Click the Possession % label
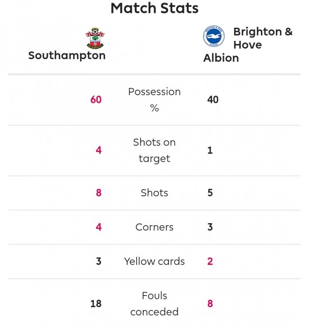The height and width of the screenshot is (326, 309). [x=154, y=100]
